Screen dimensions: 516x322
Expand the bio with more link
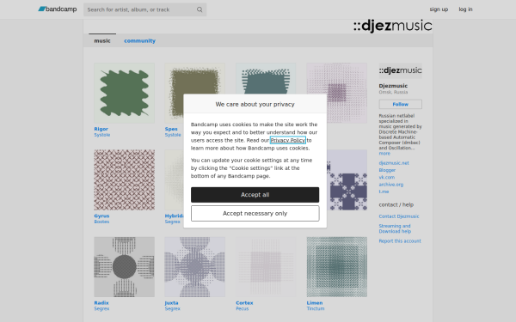click(384, 154)
